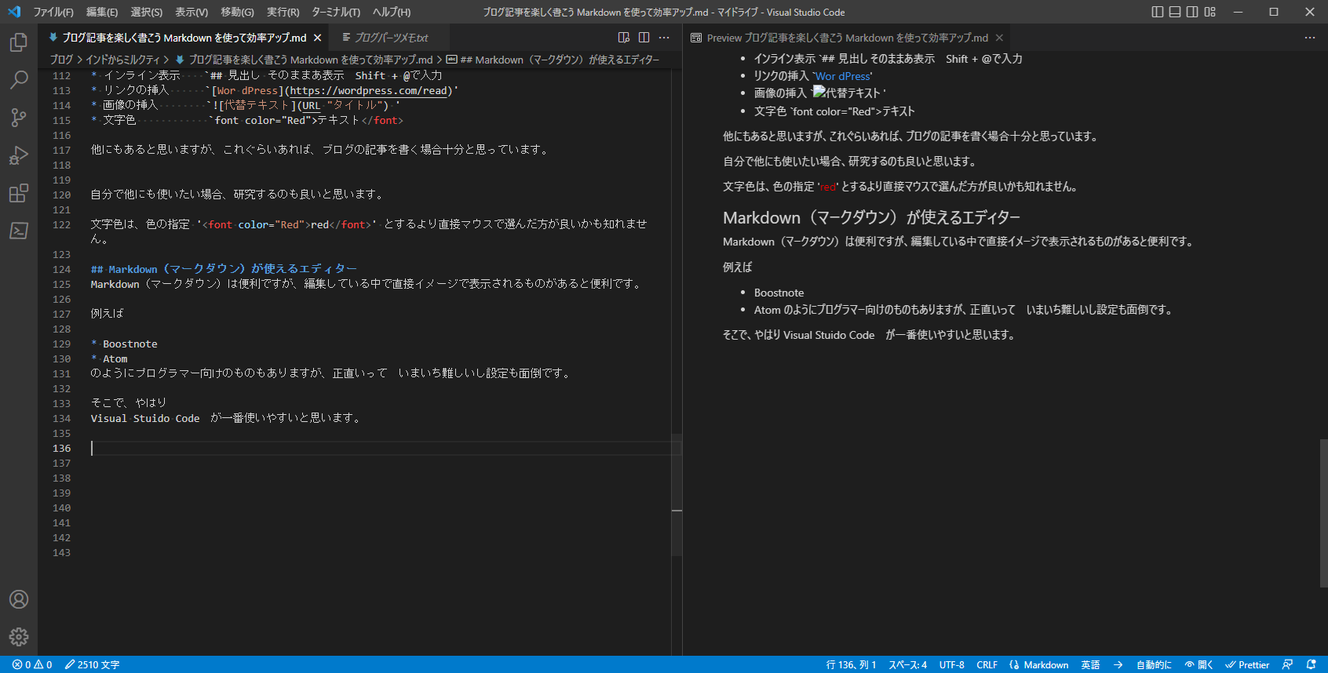The height and width of the screenshot is (673, 1328).
Task: Close the active Markdown editor tab
Action: click(317, 38)
